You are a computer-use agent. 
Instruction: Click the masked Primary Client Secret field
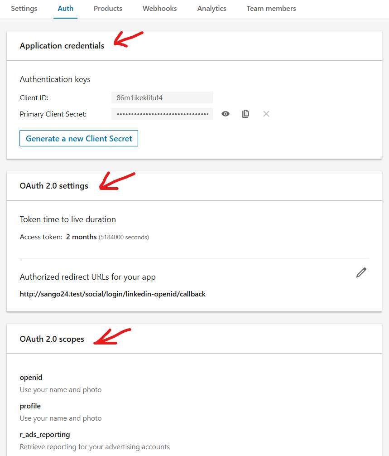163,114
